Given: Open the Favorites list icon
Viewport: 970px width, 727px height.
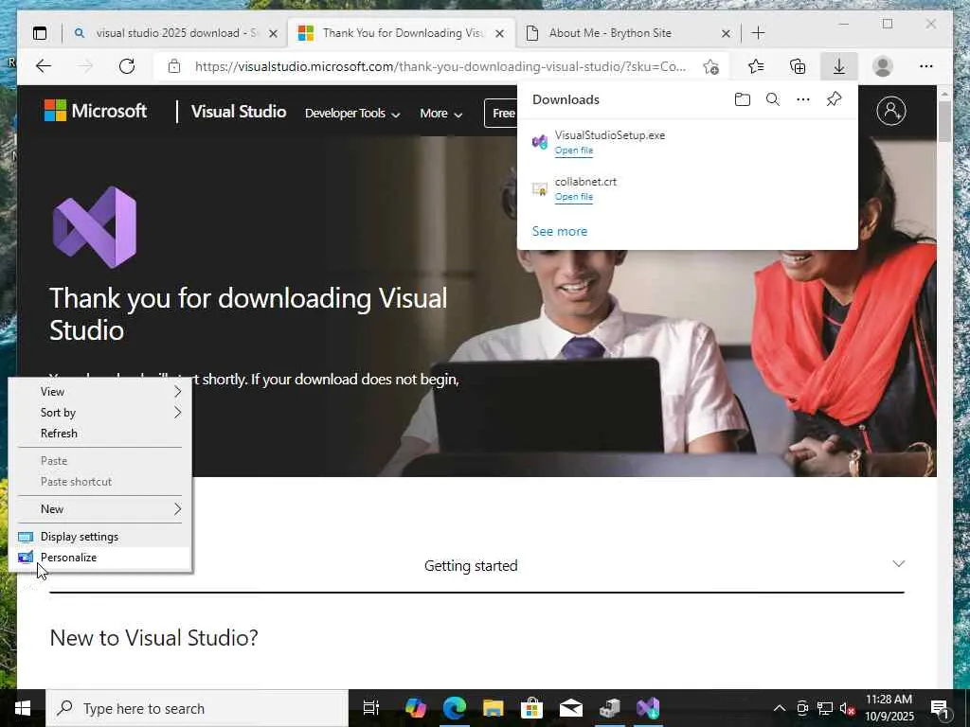Looking at the screenshot, I should click(756, 66).
